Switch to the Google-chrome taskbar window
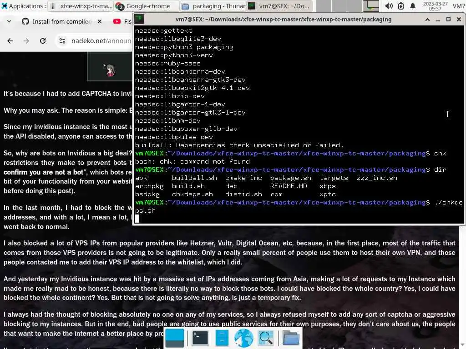The width and height of the screenshot is (466, 349). 147,6
